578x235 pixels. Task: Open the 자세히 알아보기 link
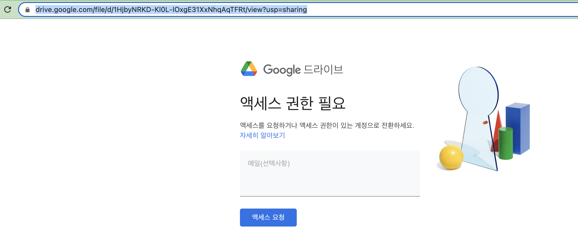[x=262, y=135]
